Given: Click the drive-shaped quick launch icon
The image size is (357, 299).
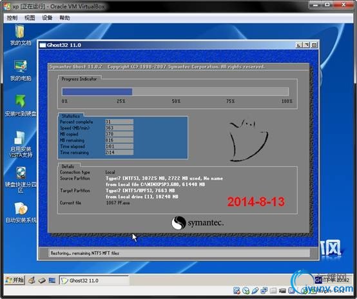Looking at the screenshot, I should click(x=42, y=280).
